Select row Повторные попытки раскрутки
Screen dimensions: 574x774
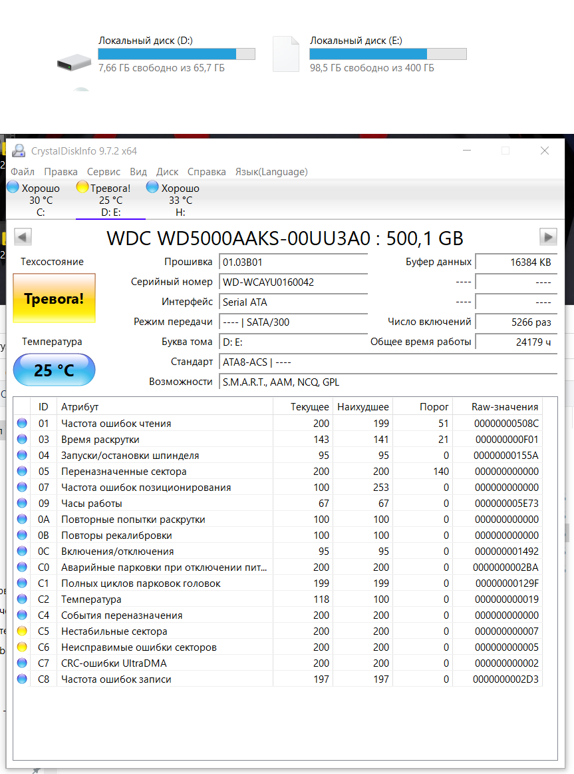(x=278, y=520)
